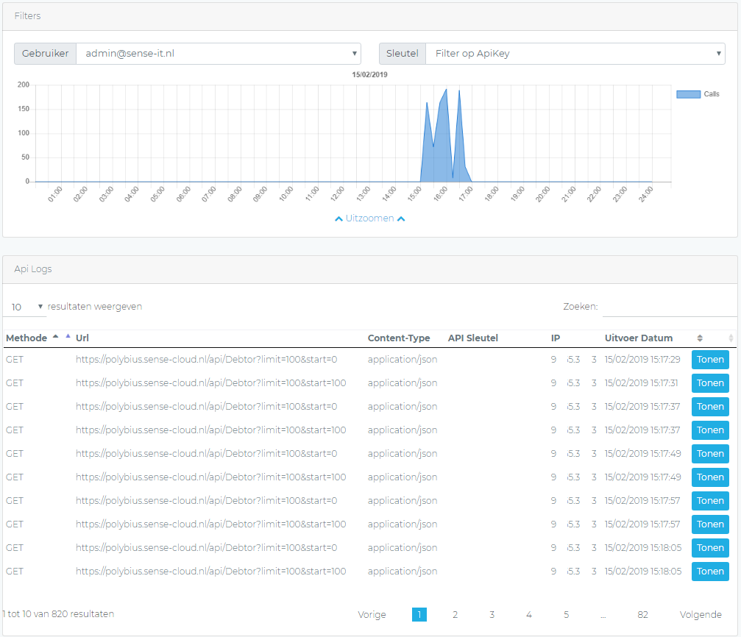The height and width of the screenshot is (637, 741).
Task: Click the right chevron beside Uitzoomen
Action: tap(401, 219)
